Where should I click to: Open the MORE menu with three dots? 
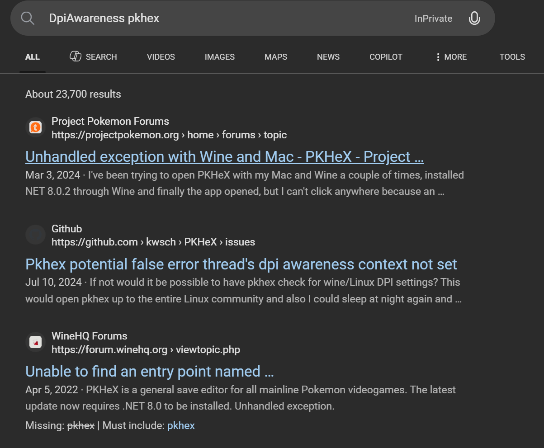tap(451, 57)
